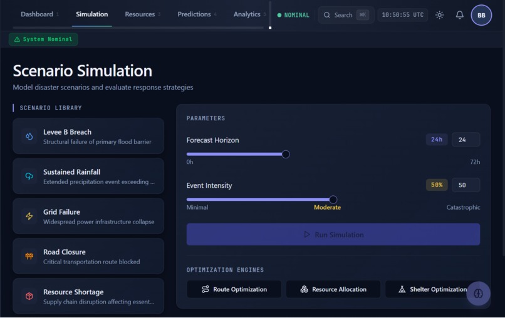
Task: Click the Forecast Horizon slider handle
Action: (285, 154)
